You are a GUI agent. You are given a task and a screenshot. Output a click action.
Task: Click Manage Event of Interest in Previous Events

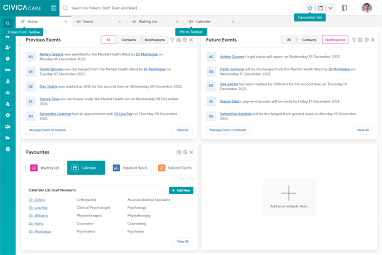pos(47,130)
